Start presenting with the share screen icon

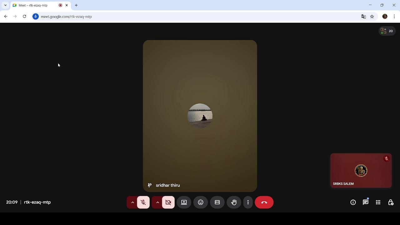184,202
